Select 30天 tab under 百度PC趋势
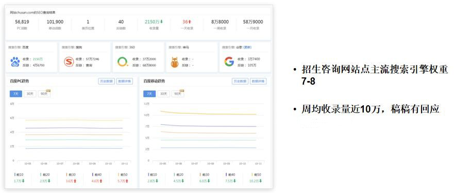The width and height of the screenshot is (454, 193). [x=30, y=93]
